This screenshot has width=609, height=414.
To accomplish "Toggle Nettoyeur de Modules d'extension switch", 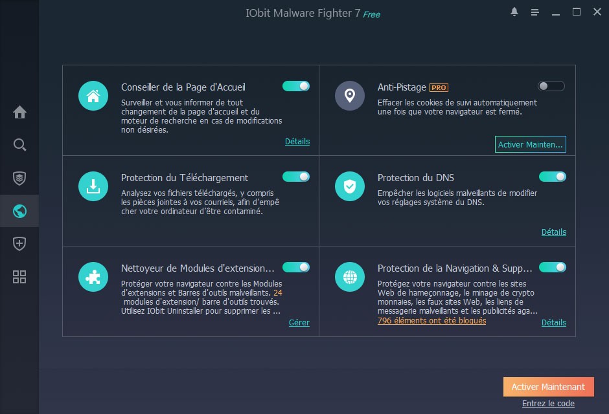I will click(x=296, y=267).
